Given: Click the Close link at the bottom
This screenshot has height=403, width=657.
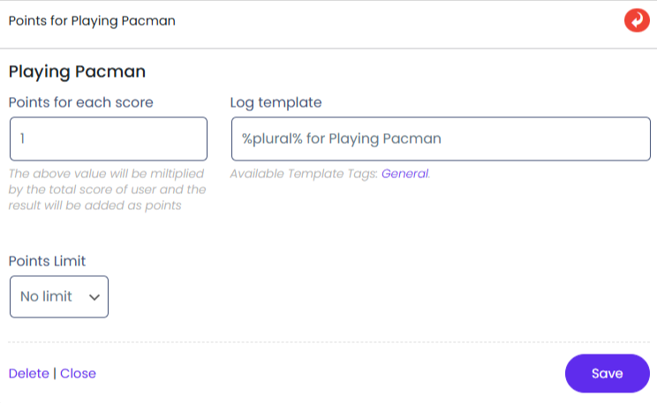Looking at the screenshot, I should [78, 373].
